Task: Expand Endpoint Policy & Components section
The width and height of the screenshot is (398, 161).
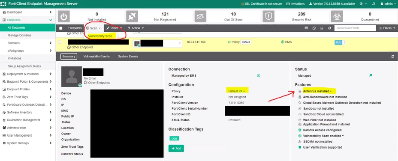Action: pos(27,82)
